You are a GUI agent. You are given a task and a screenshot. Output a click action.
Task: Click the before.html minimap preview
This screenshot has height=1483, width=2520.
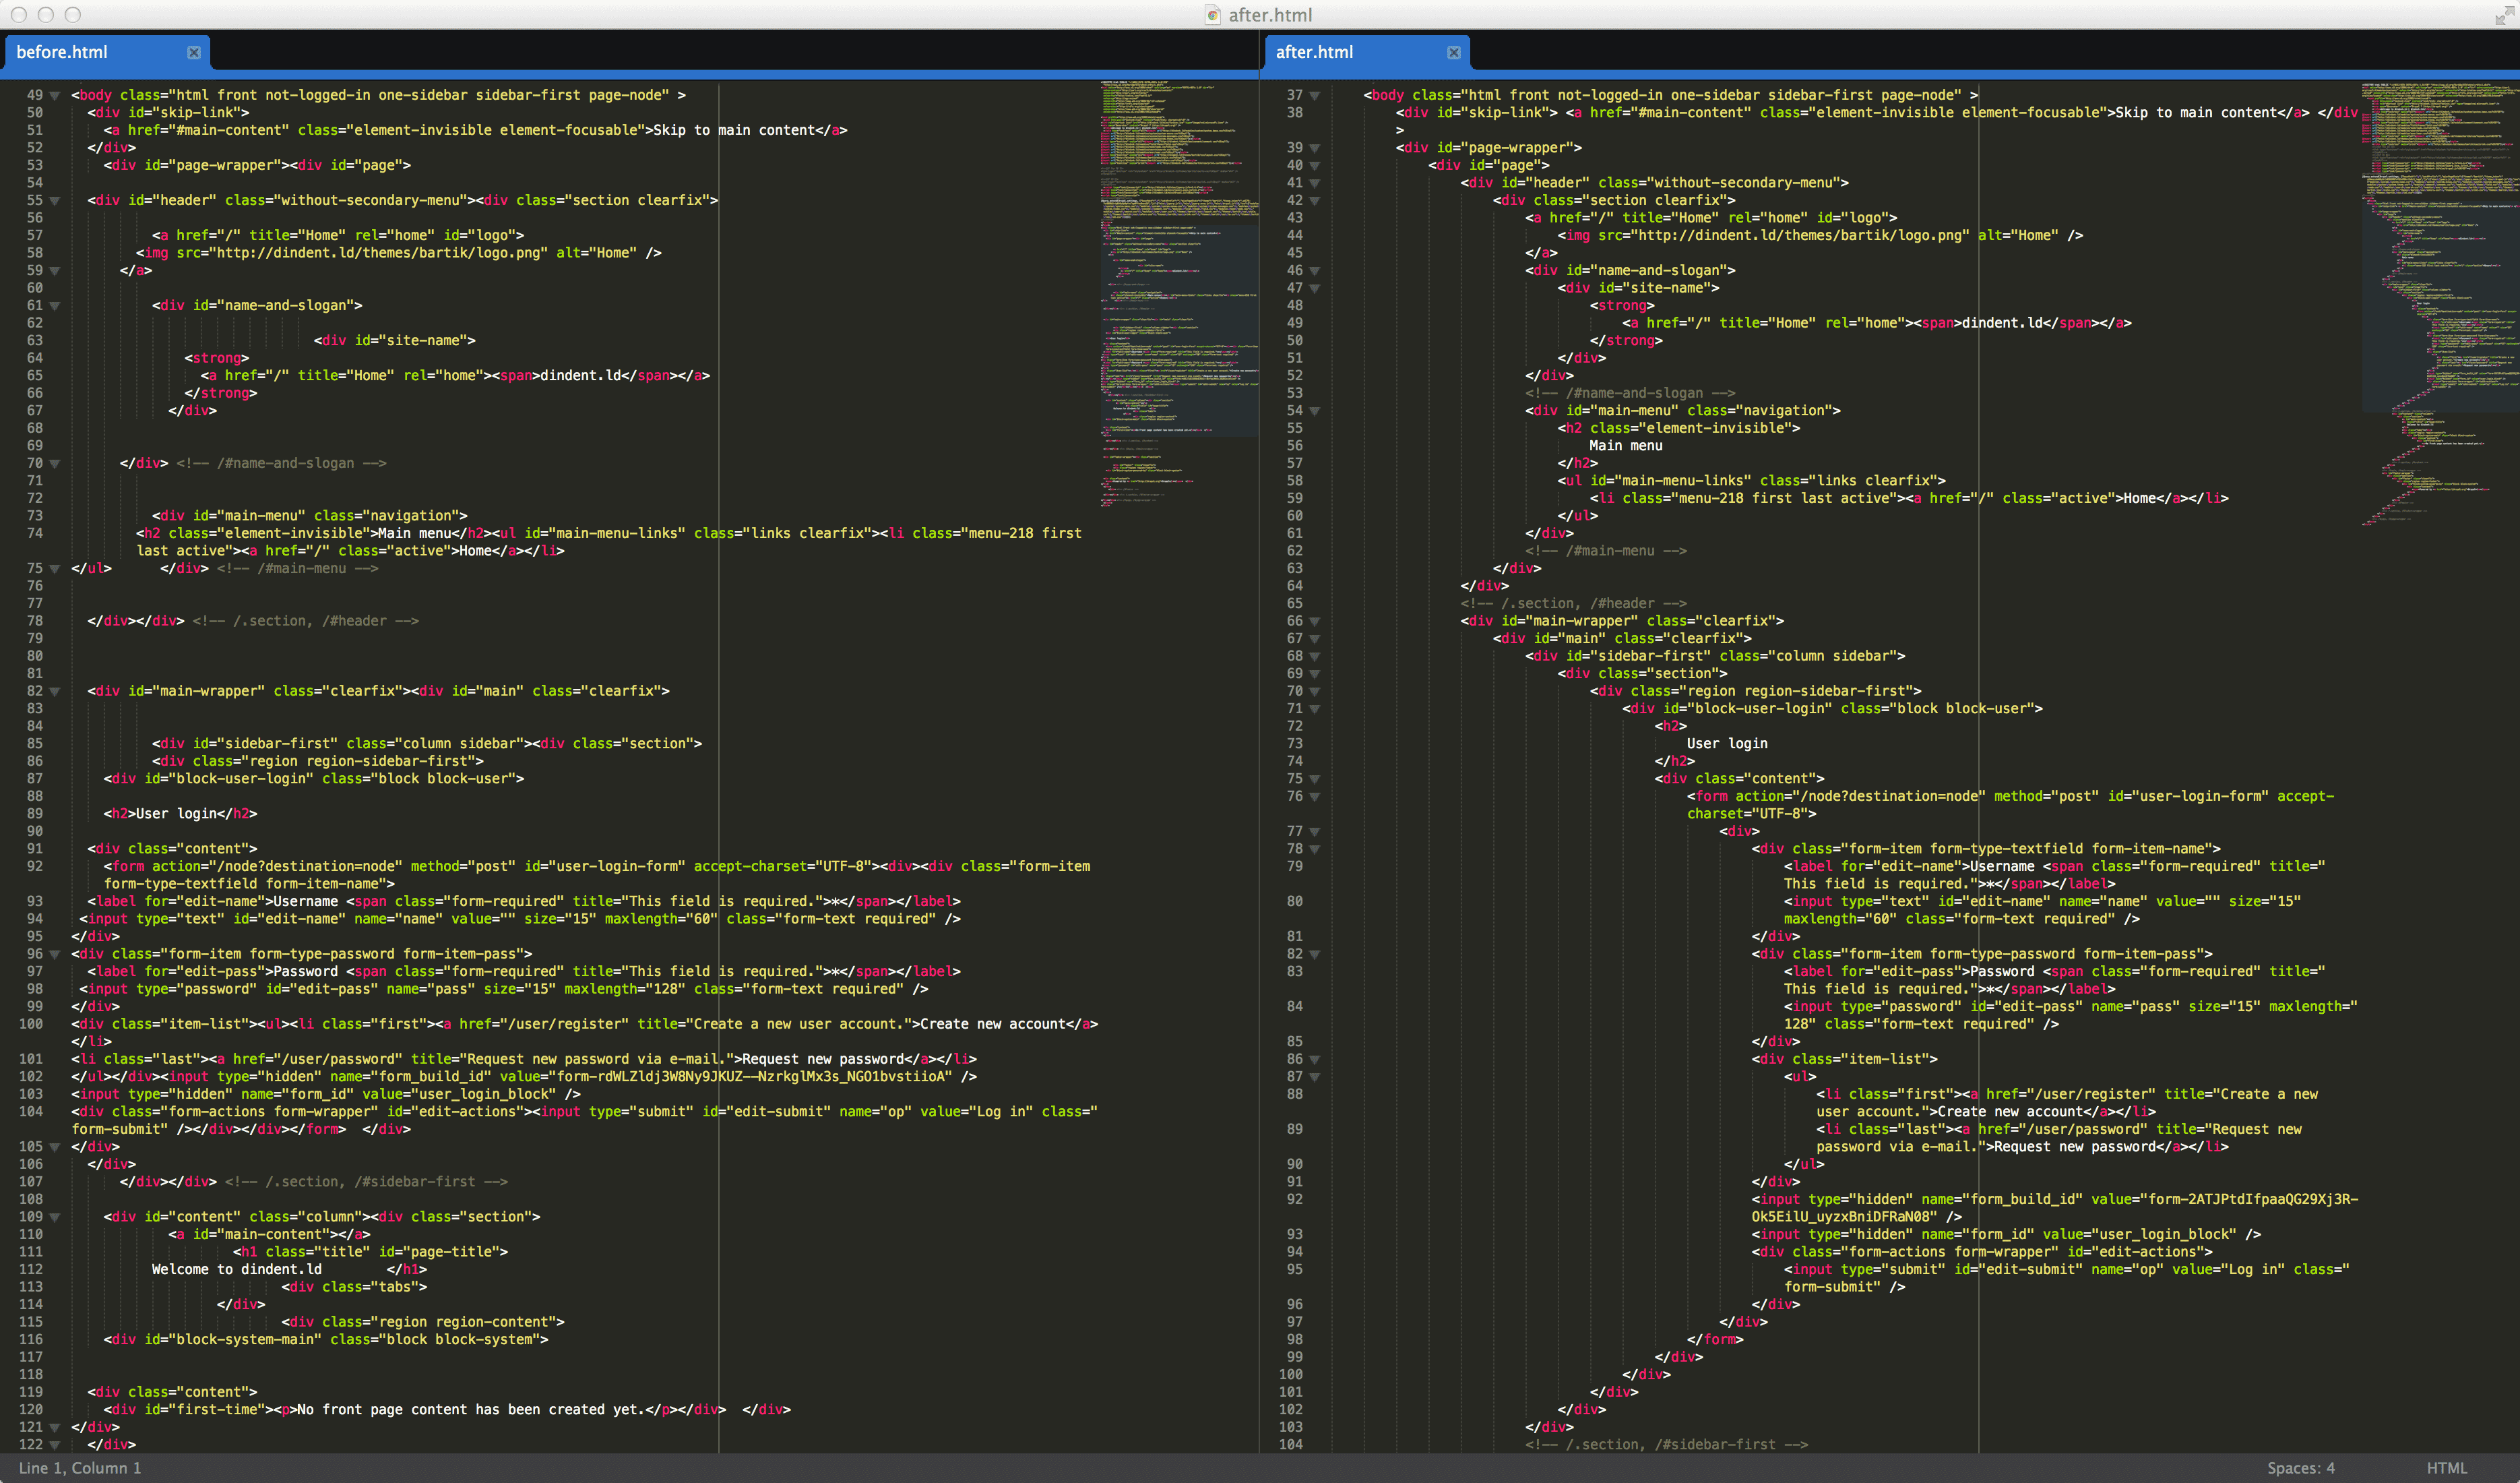click(1179, 293)
